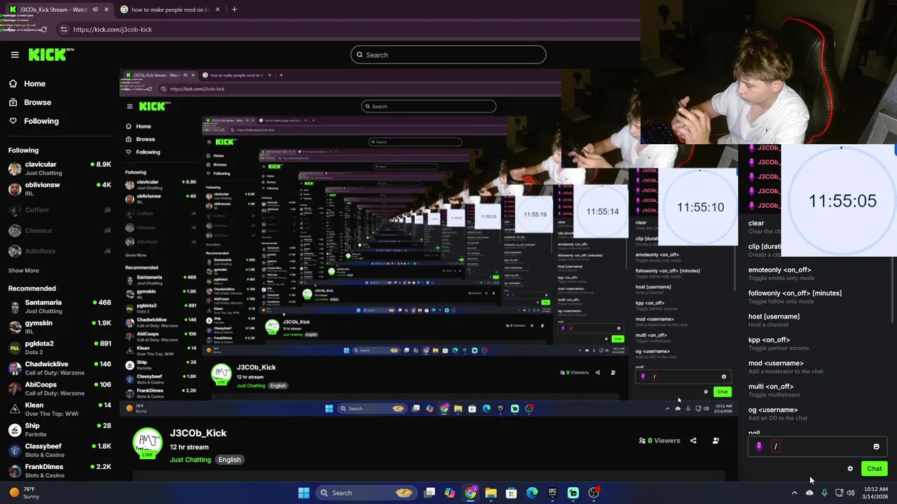Image resolution: width=897 pixels, height=504 pixels.
Task: Close the 'how to make people mod' tab
Action: pyautogui.click(x=217, y=10)
